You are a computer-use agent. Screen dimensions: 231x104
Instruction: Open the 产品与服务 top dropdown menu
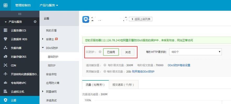pyautogui.click(x=49, y=5)
